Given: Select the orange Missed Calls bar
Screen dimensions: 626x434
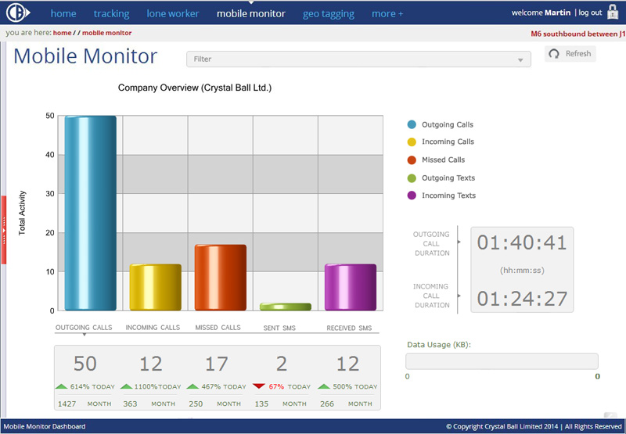Looking at the screenshot, I should point(221,278).
